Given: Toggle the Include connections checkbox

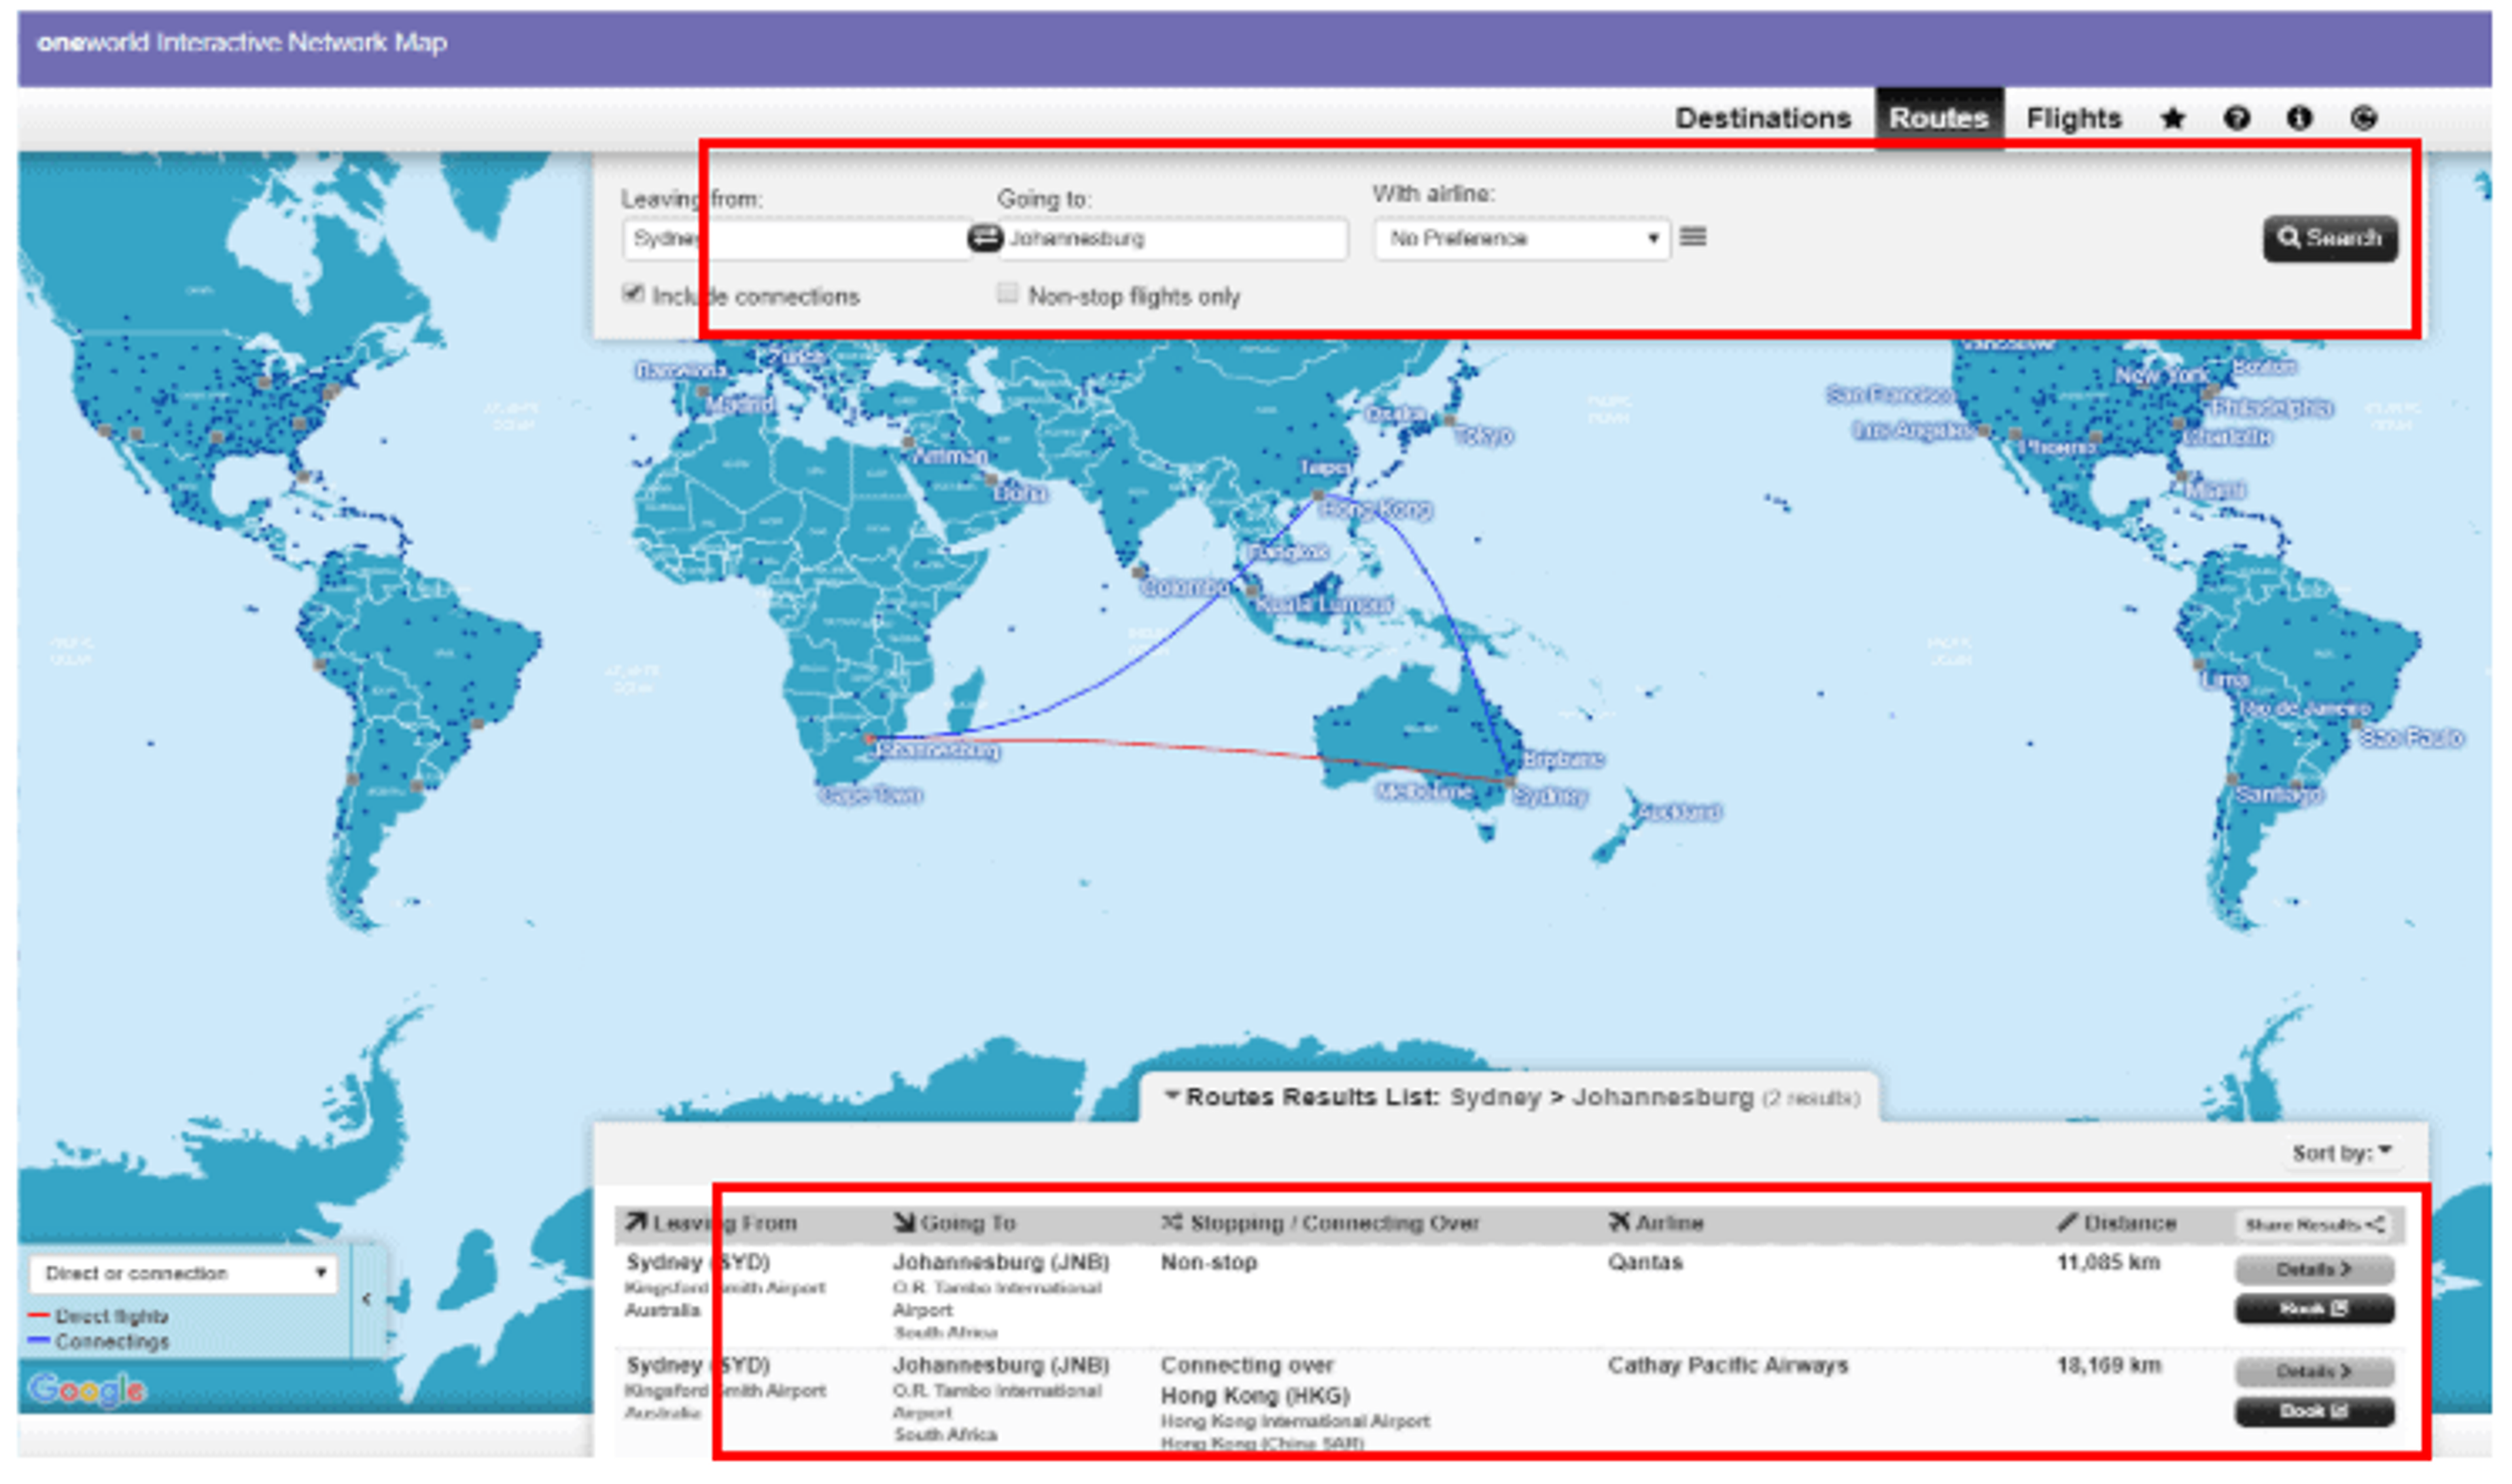Looking at the screenshot, I should coord(632,293).
